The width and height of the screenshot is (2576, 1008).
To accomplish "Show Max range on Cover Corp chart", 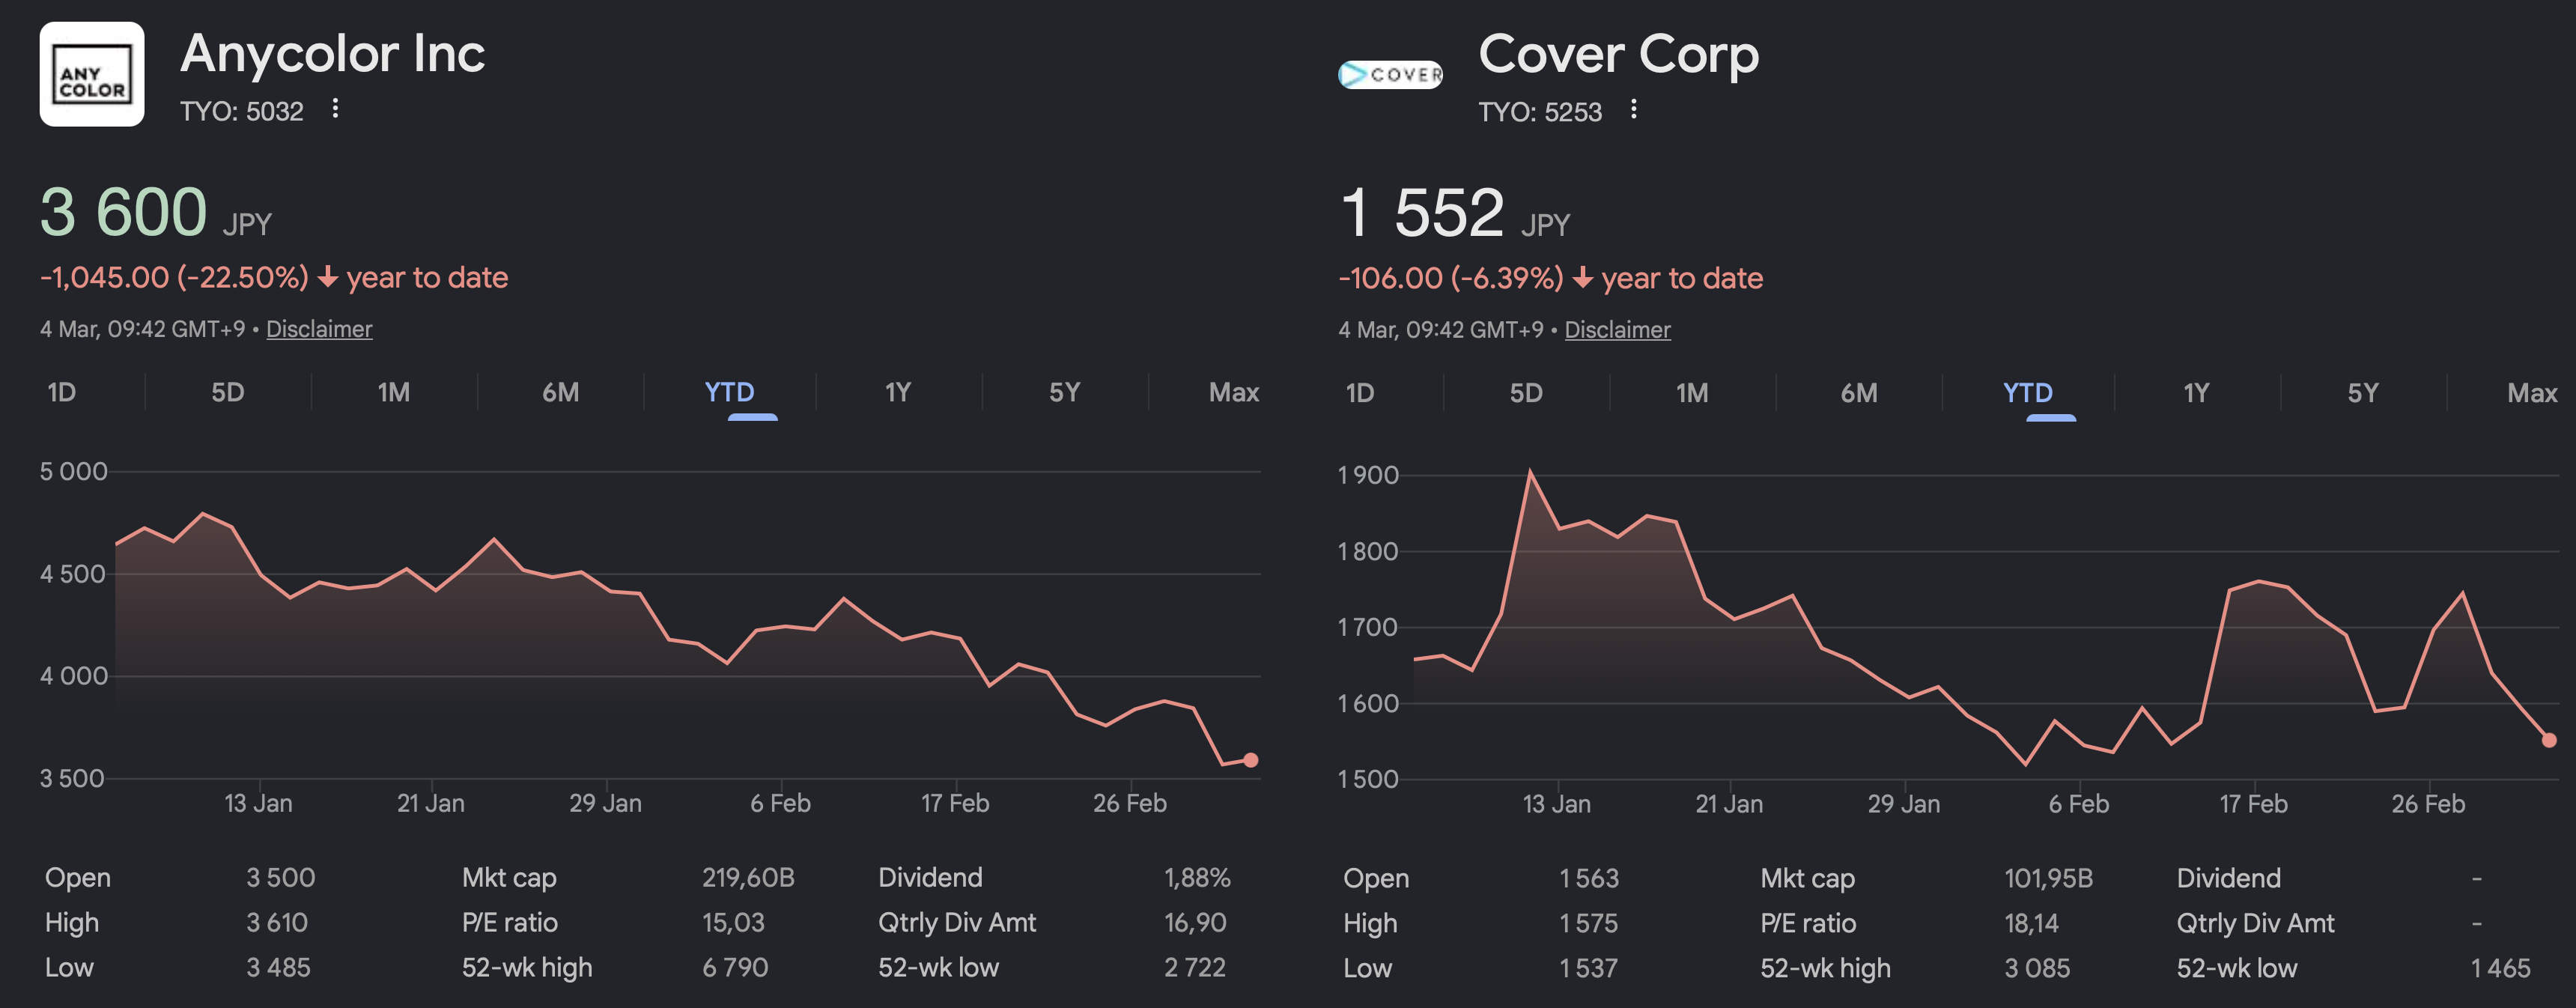I will 2531,393.
